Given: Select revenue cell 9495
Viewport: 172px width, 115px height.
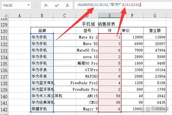Looking at the screenshot, I should 155,63.
